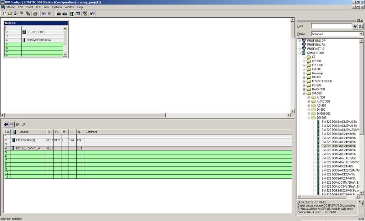Click the PROFINET IO network icon
The image size is (365, 221).
(304, 49)
